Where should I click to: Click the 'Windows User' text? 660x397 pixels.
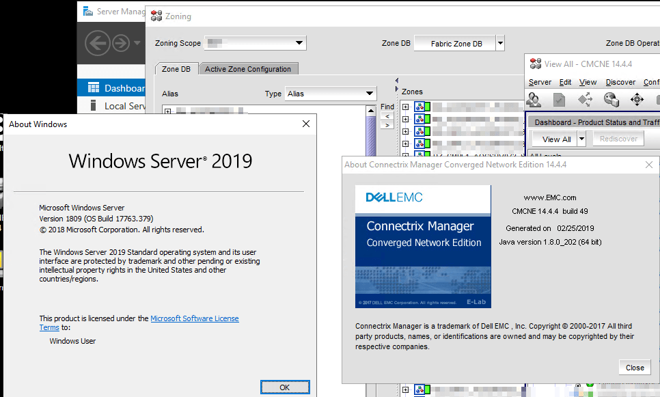(72, 341)
